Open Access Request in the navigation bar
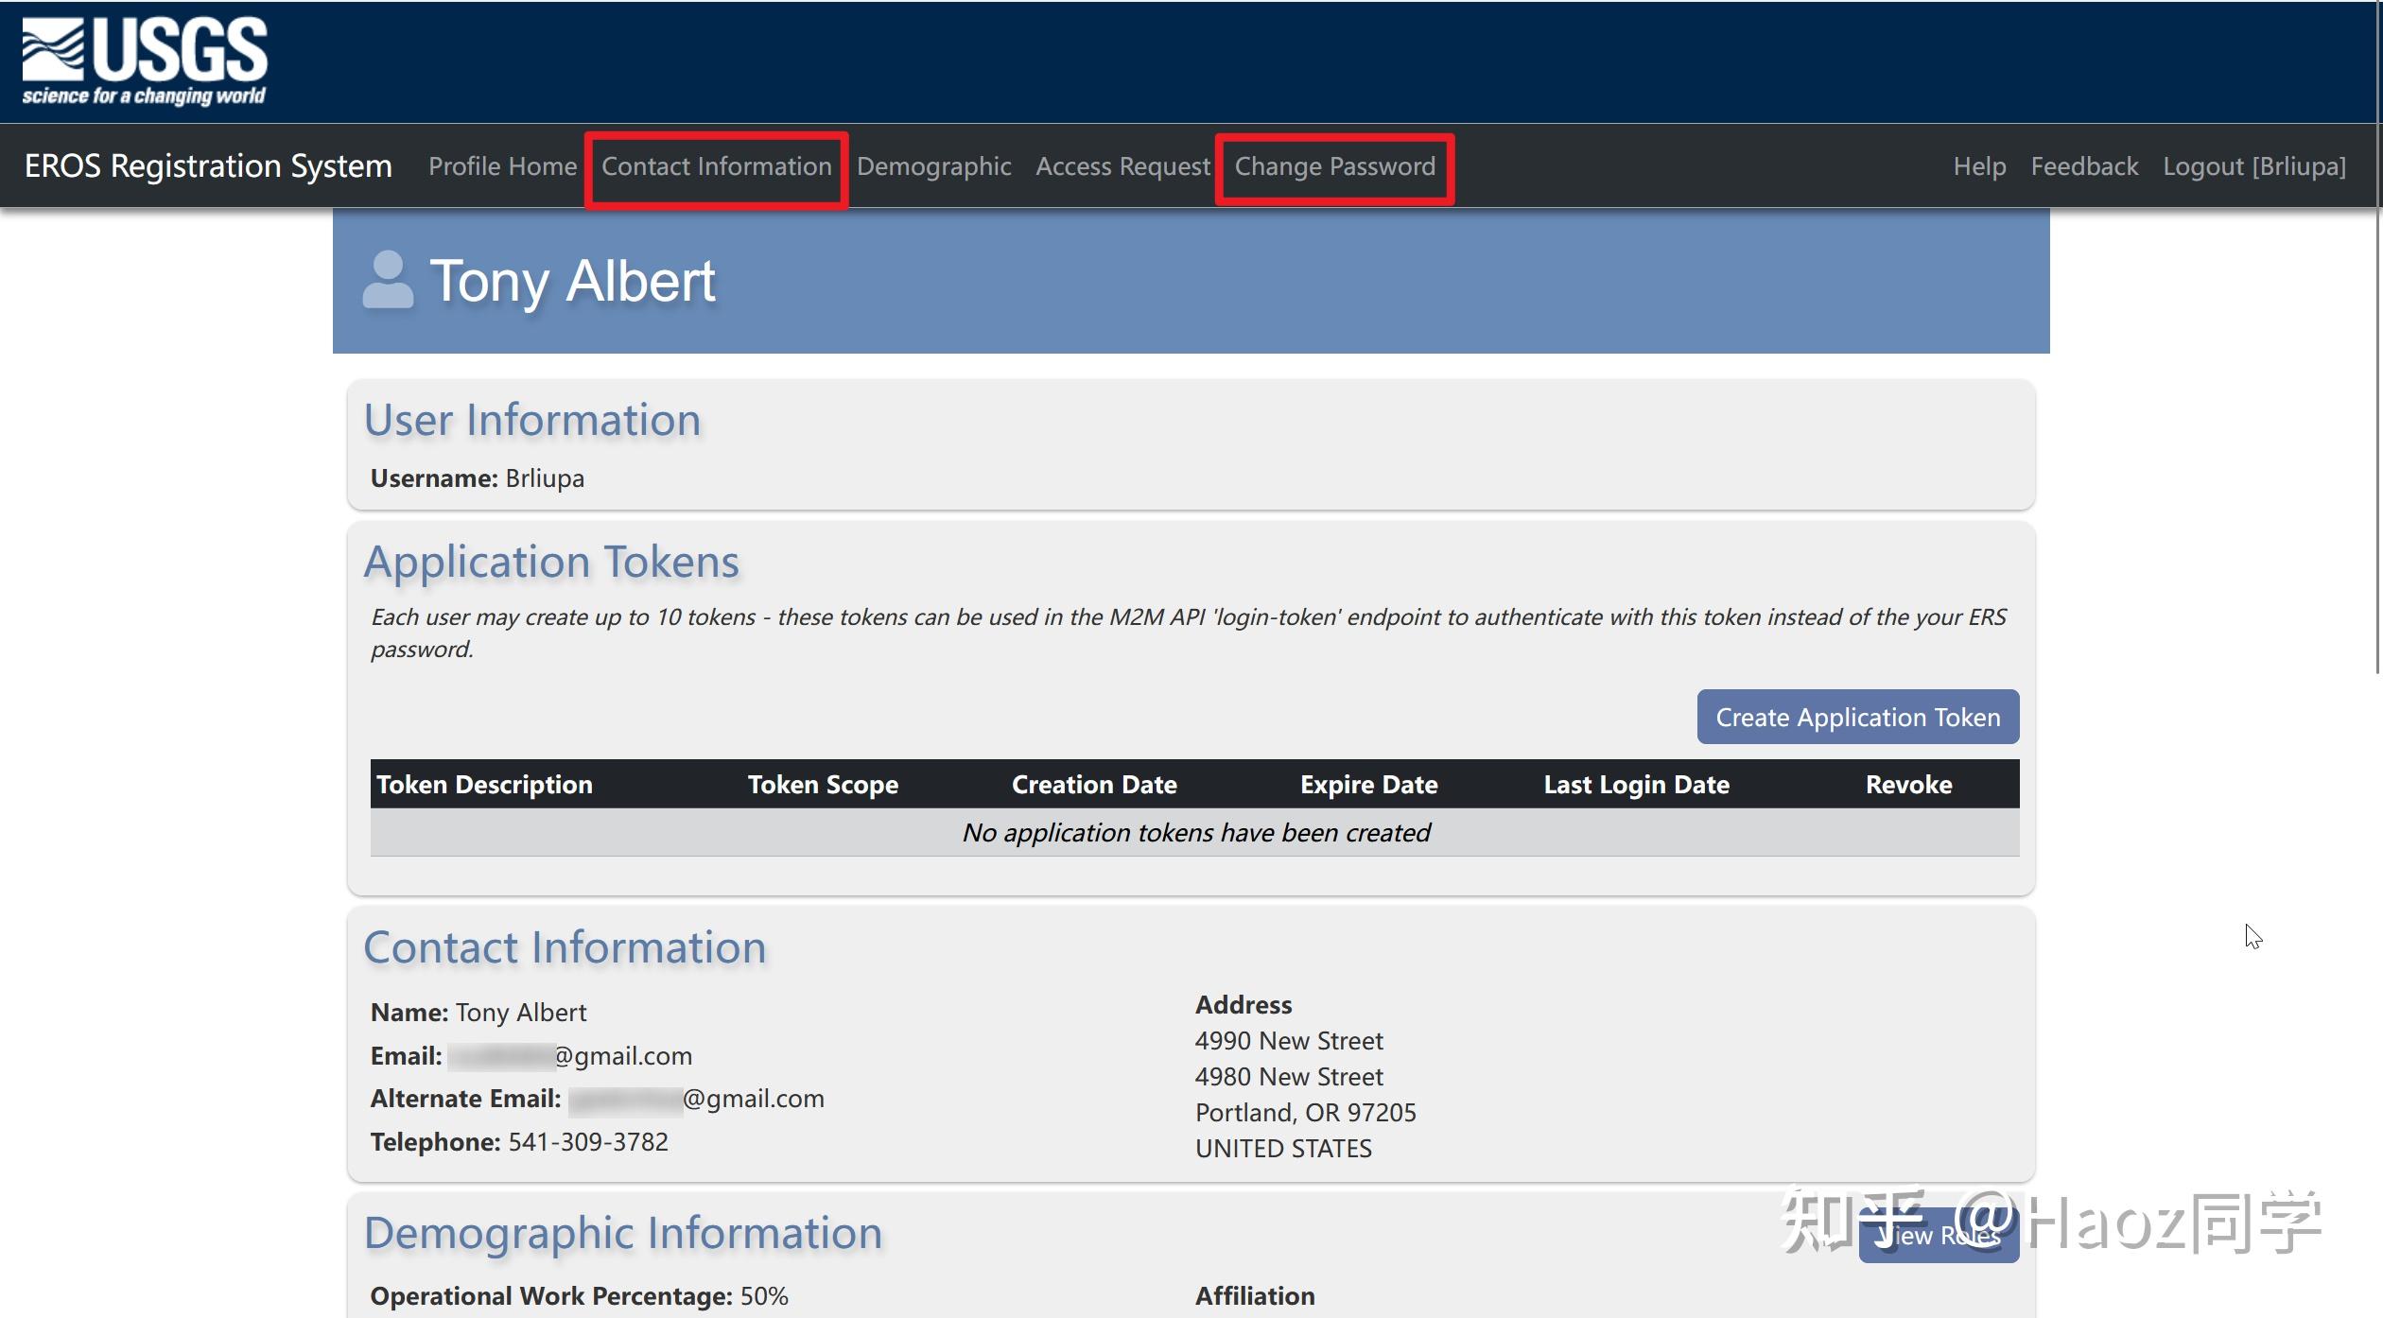 click(1122, 166)
